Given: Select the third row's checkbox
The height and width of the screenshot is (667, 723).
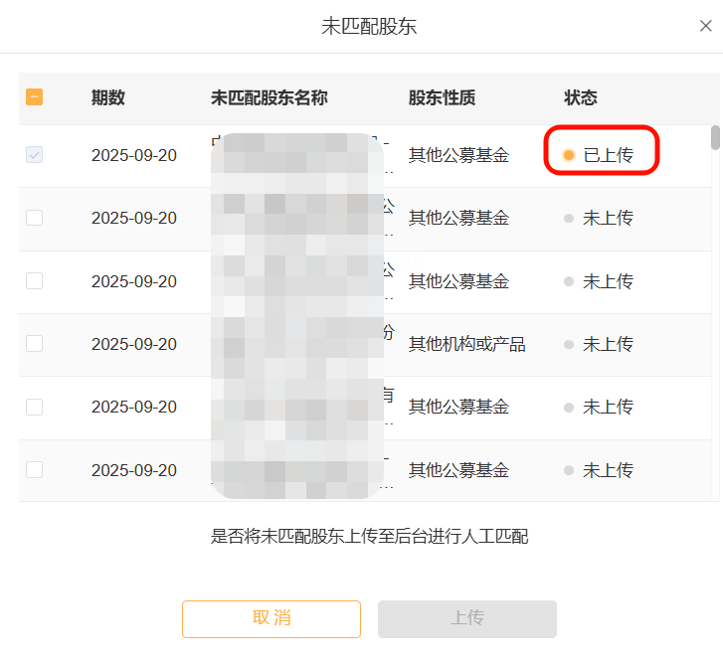Looking at the screenshot, I should tap(35, 281).
